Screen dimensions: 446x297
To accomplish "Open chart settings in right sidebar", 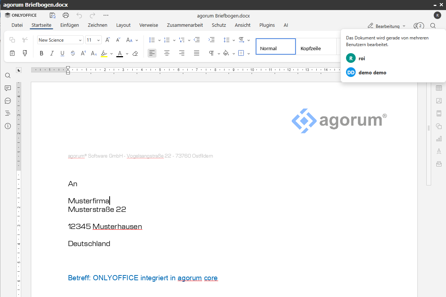I will tap(439, 139).
